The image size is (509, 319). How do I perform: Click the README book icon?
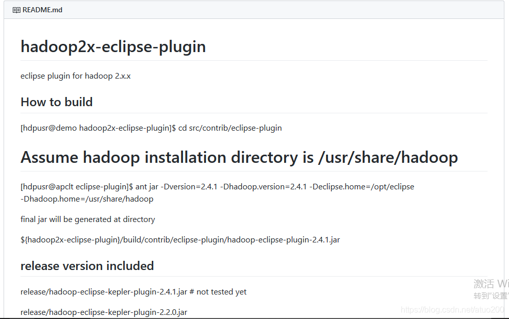coord(16,10)
